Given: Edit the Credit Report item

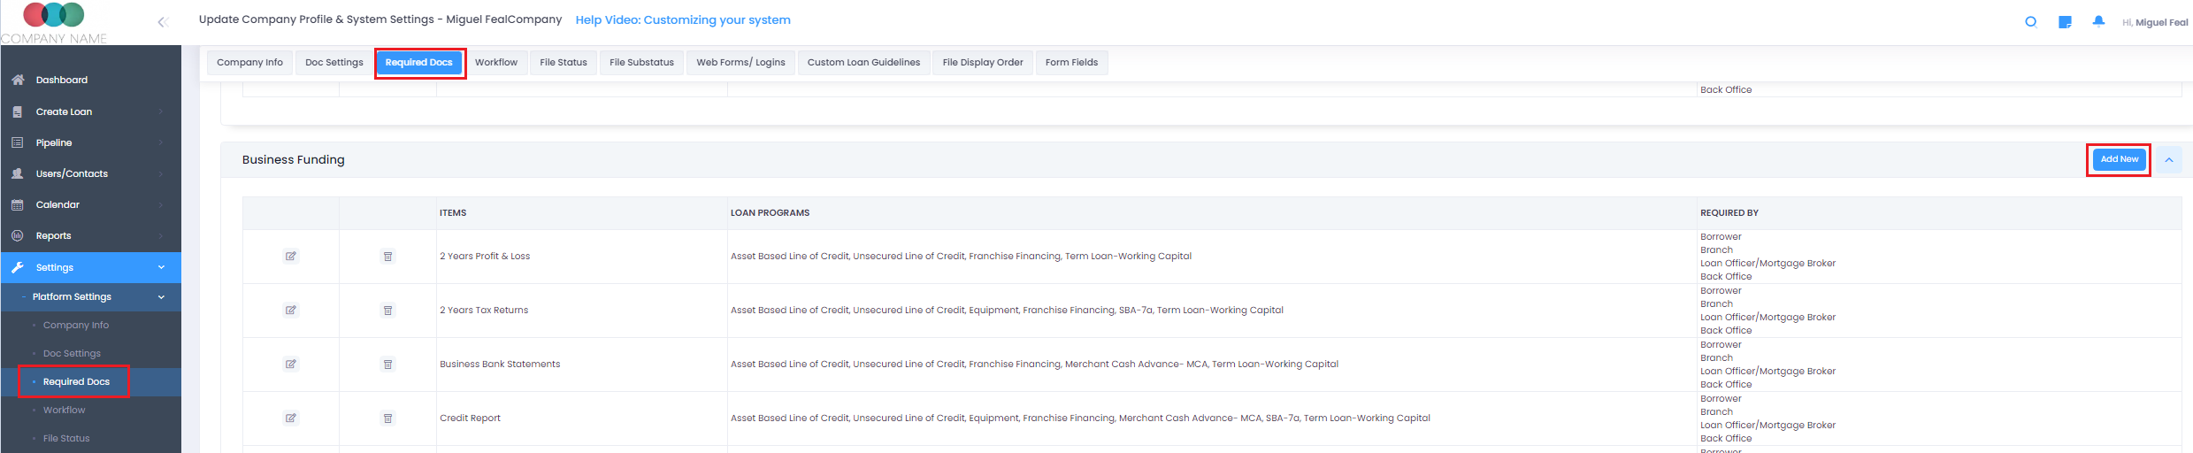Looking at the screenshot, I should [x=291, y=418].
